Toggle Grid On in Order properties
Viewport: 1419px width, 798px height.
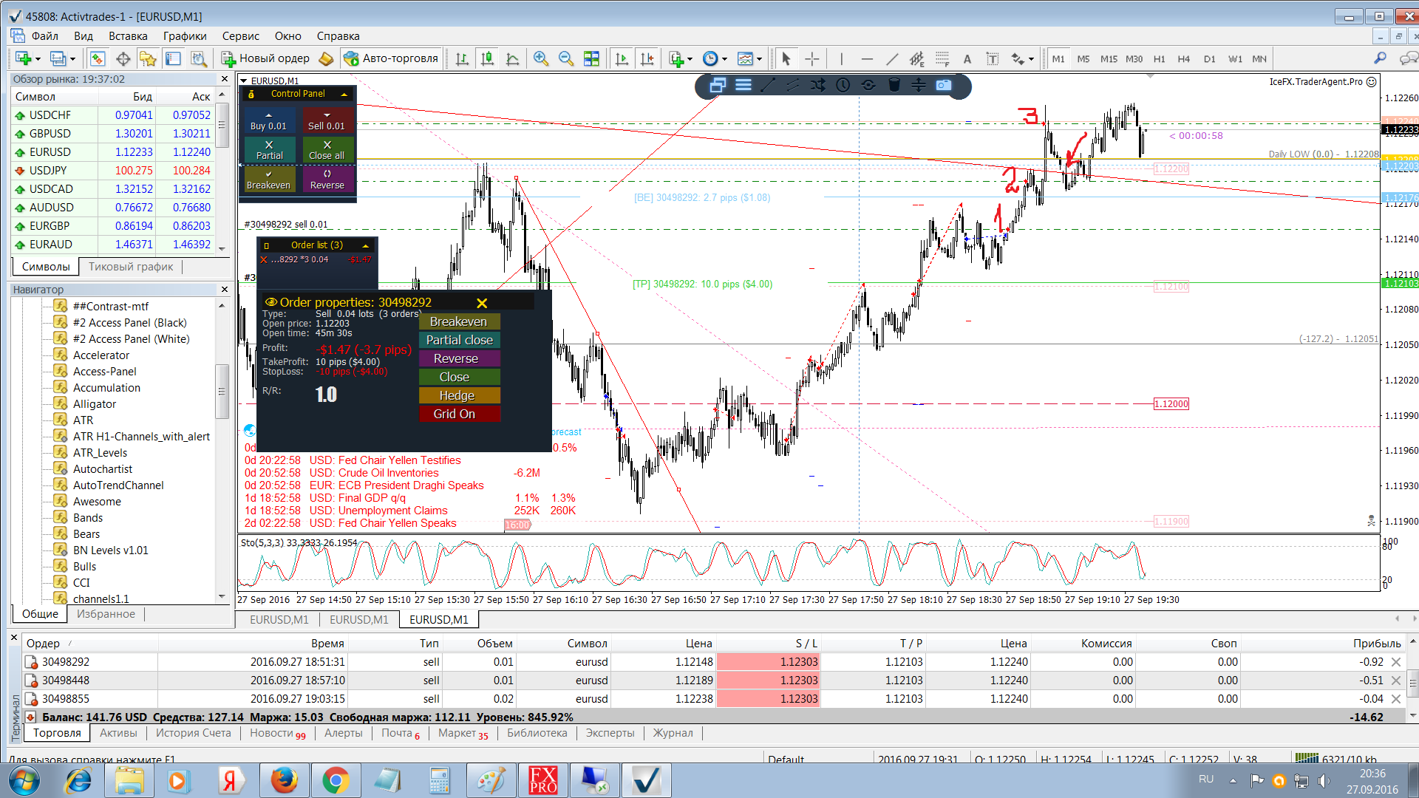[460, 414]
